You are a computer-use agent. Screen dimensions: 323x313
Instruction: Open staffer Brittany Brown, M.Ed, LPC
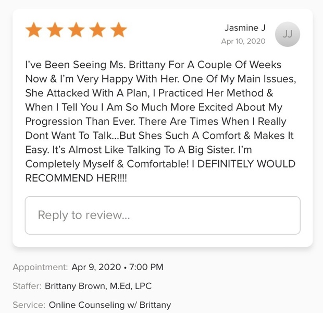click(98, 286)
